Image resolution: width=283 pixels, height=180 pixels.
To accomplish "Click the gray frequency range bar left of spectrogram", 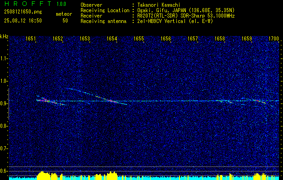I will click(9, 104).
